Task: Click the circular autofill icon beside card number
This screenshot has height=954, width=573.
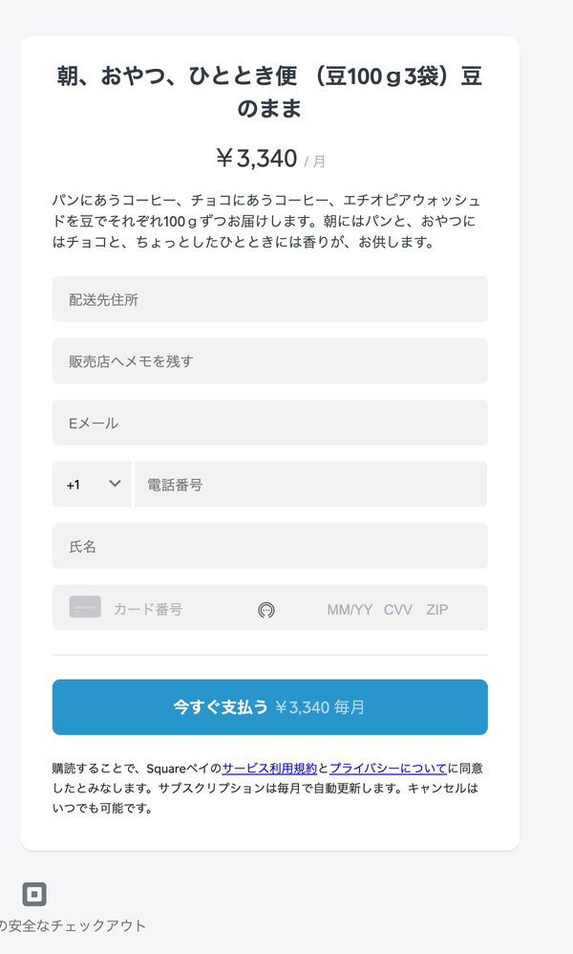Action: [266, 610]
